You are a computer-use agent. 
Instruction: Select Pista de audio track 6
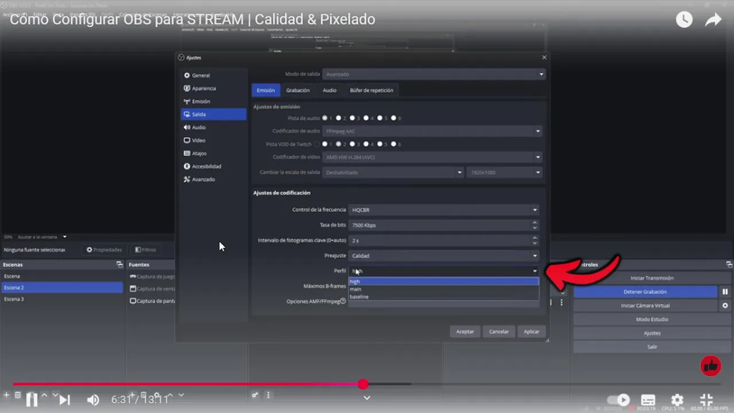click(x=393, y=118)
